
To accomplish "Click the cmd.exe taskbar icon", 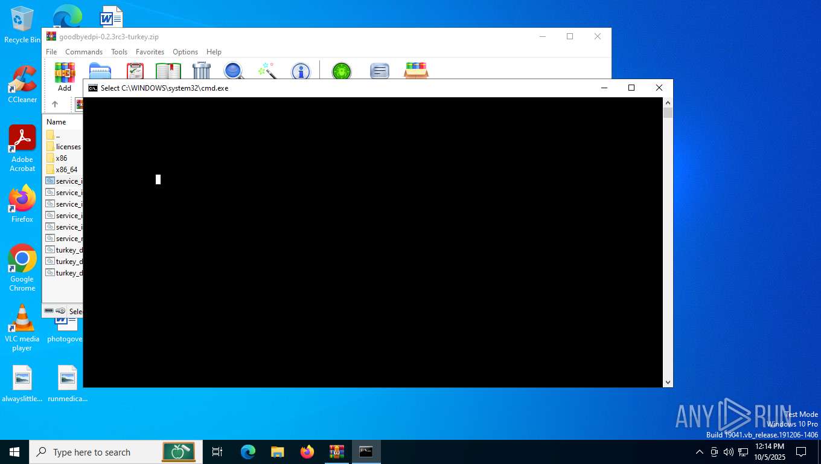I will (x=366, y=452).
